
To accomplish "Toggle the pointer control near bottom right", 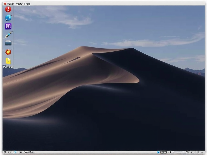I will [x=192, y=152].
